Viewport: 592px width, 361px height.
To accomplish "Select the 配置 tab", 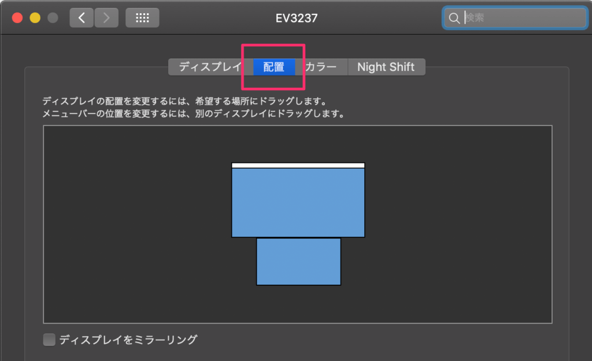I will (274, 67).
